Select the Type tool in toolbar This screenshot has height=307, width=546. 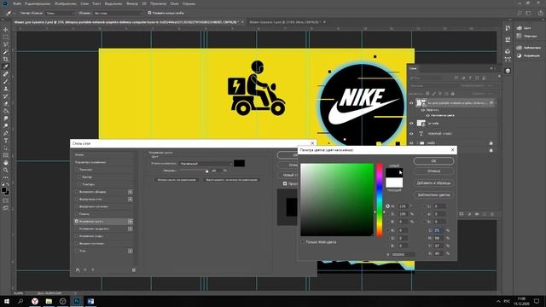[x=6, y=140]
